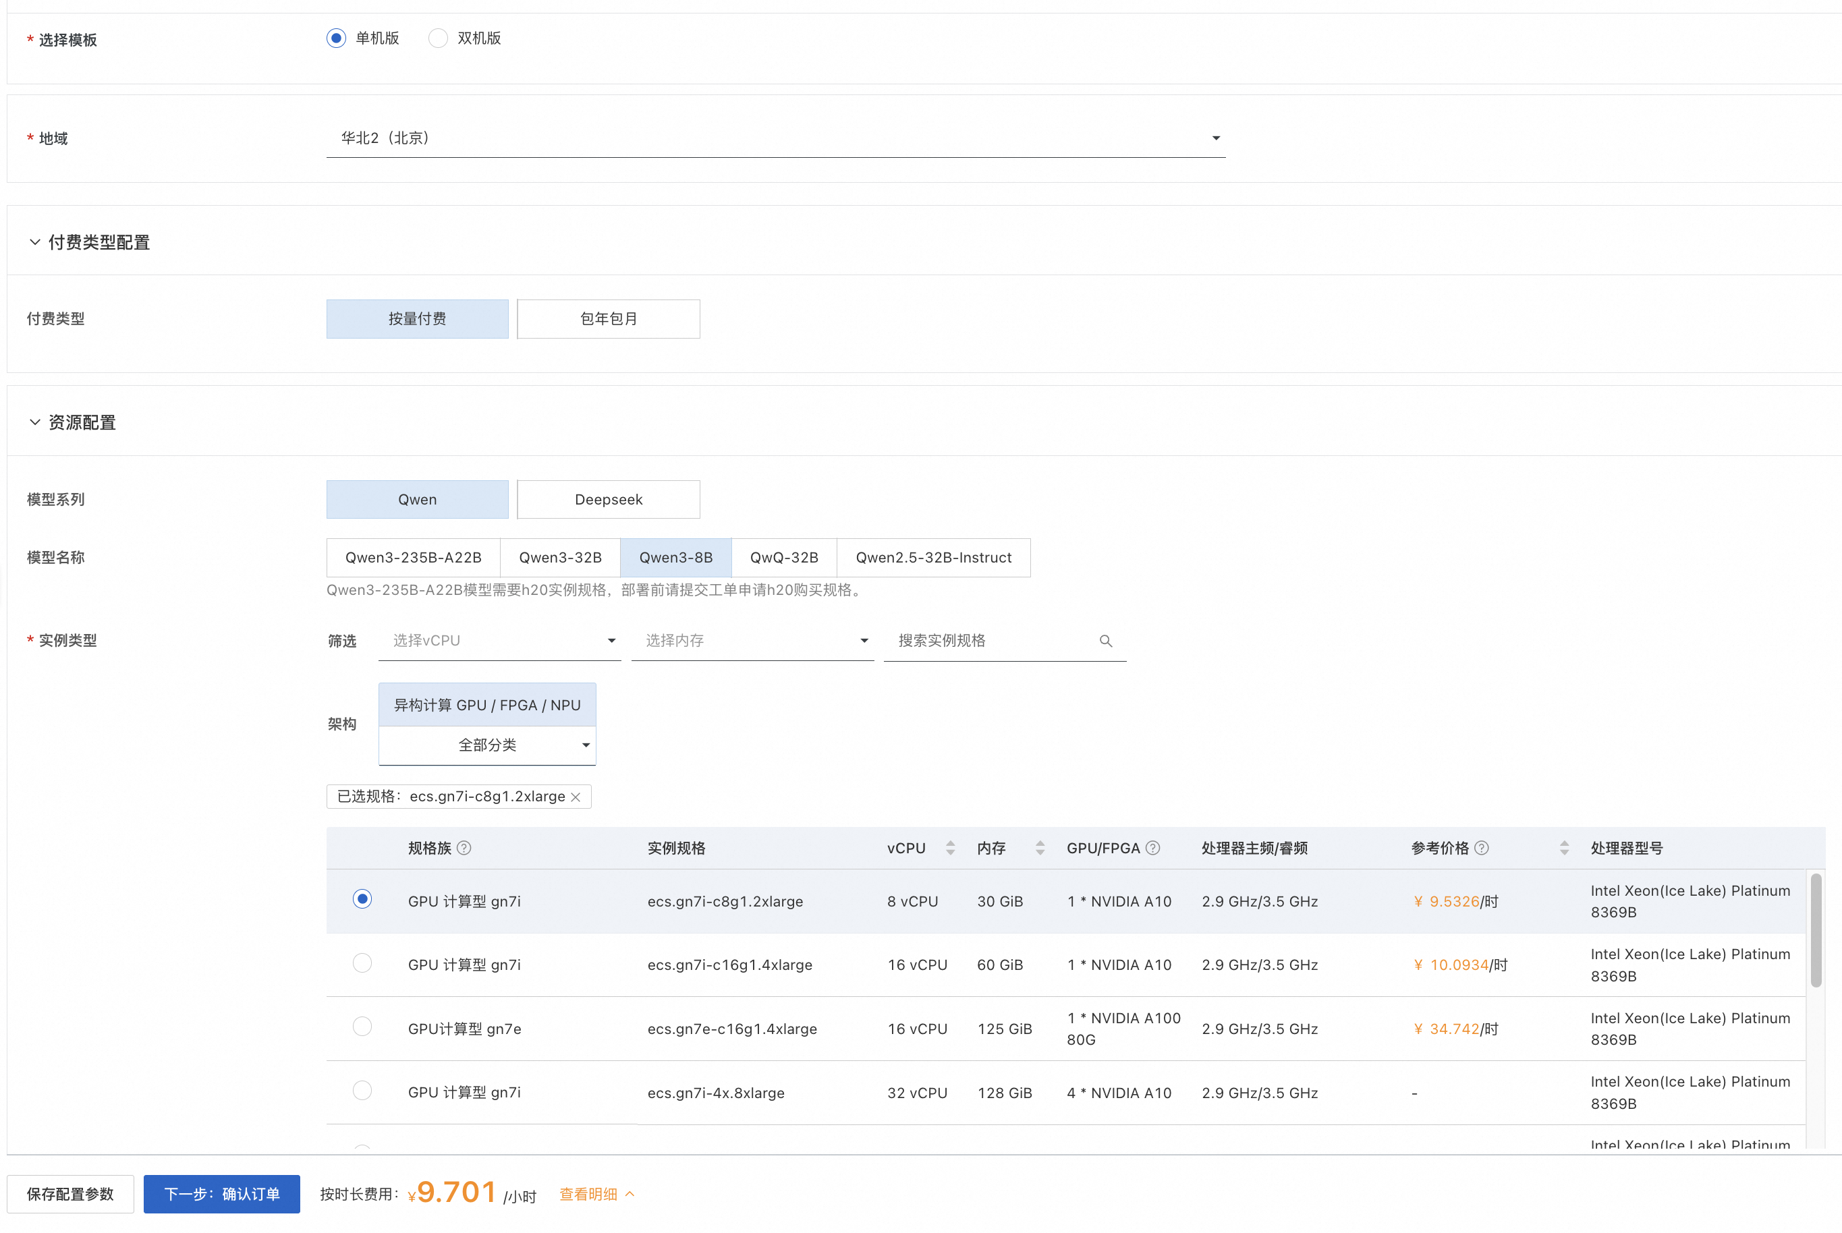Open the 地域 region dropdown
Viewport: 1842px width, 1233px height.
point(775,138)
